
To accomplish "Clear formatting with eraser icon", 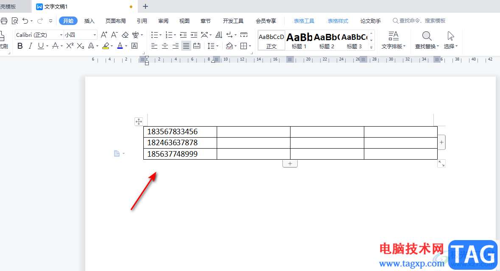I will (125, 35).
